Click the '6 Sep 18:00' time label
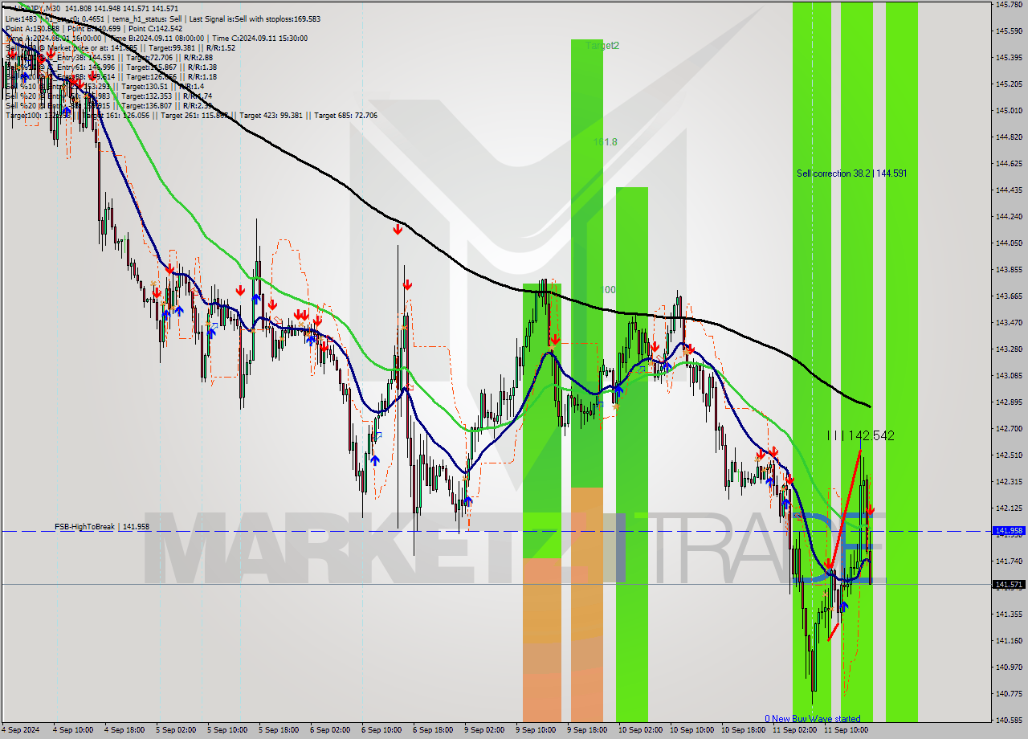Image resolution: width=1028 pixels, height=739 pixels. [433, 730]
